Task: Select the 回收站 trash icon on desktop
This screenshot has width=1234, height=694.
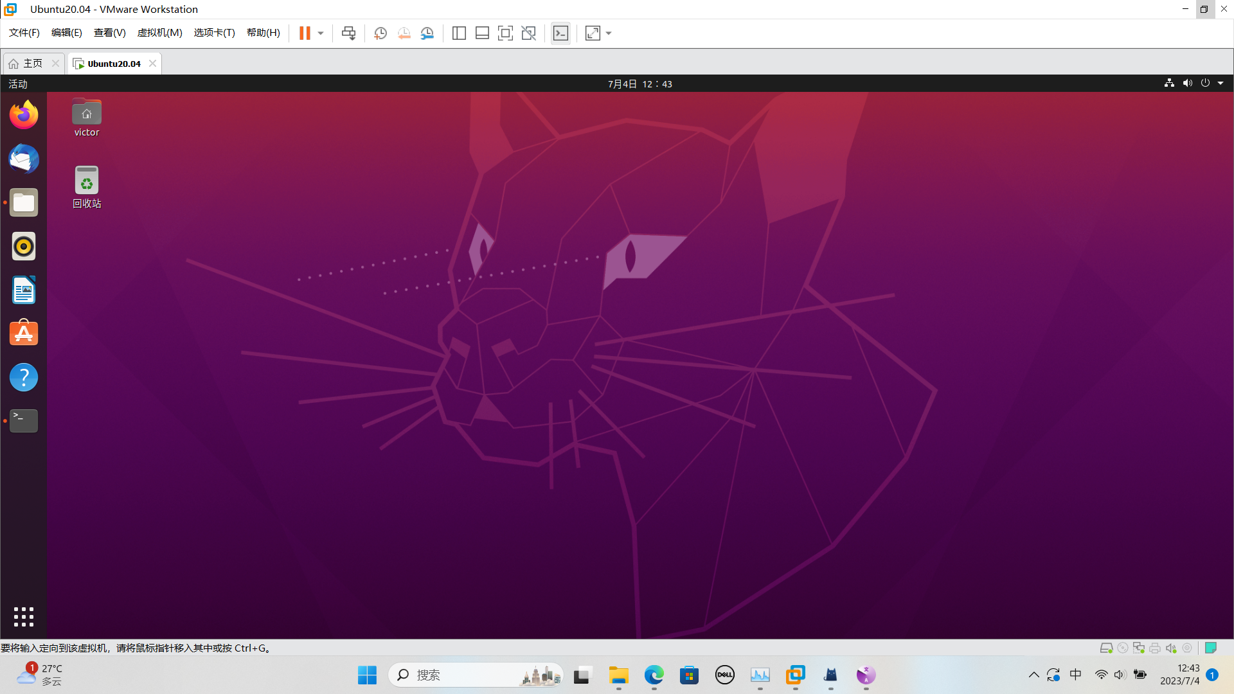Action: (87, 187)
